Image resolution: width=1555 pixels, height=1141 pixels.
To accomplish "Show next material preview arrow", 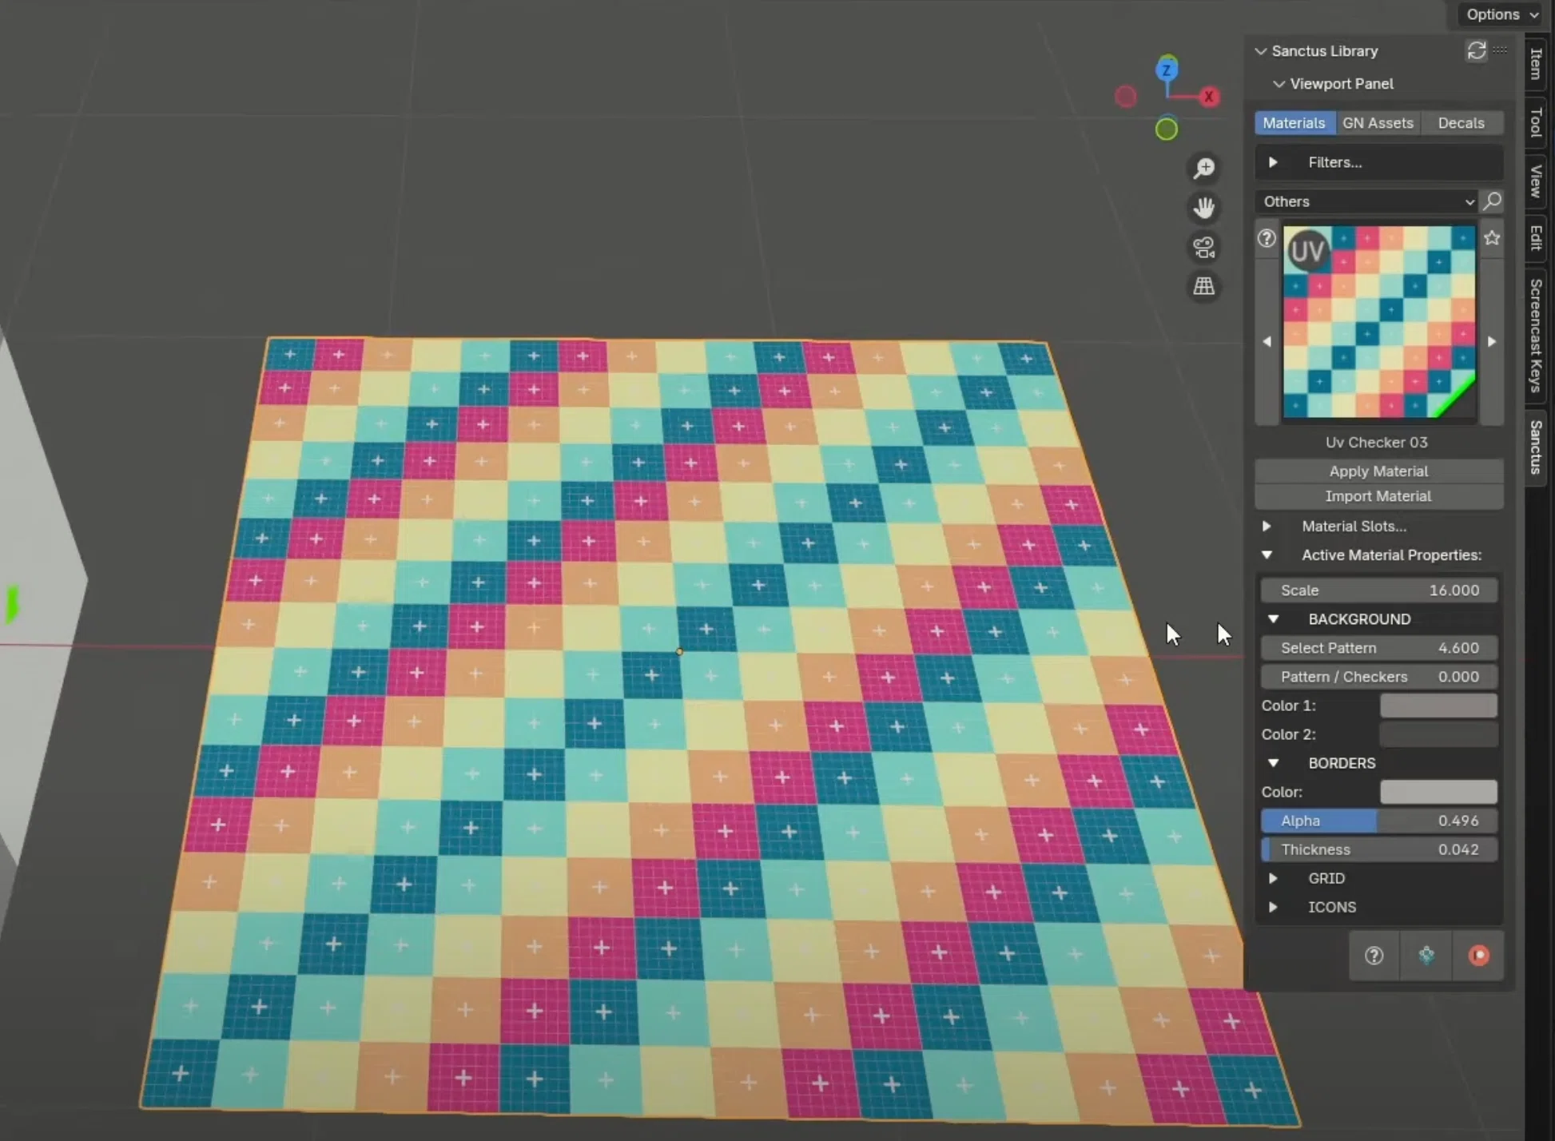I will coord(1492,341).
